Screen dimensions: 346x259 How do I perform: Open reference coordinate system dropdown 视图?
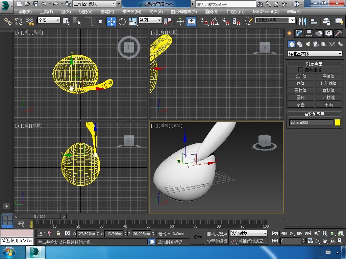(x=150, y=20)
